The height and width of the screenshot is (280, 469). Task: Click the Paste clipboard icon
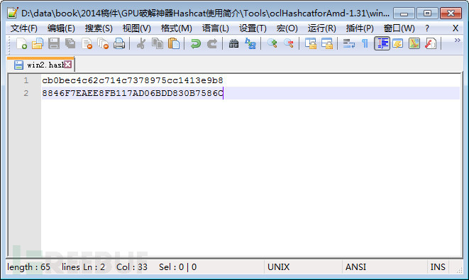pos(174,44)
